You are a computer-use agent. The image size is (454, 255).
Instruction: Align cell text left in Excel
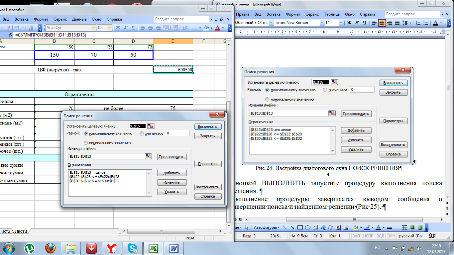142,28
